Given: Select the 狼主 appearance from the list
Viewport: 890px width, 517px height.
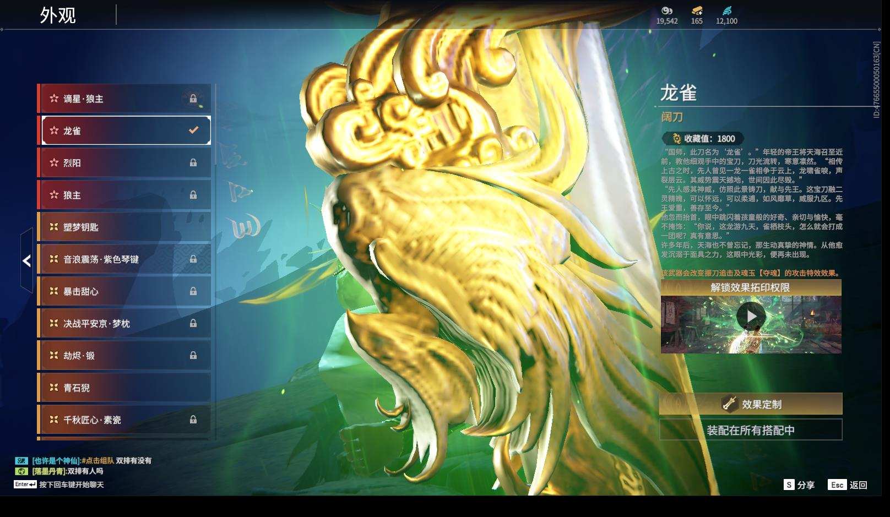Looking at the screenshot, I should click(110, 195).
